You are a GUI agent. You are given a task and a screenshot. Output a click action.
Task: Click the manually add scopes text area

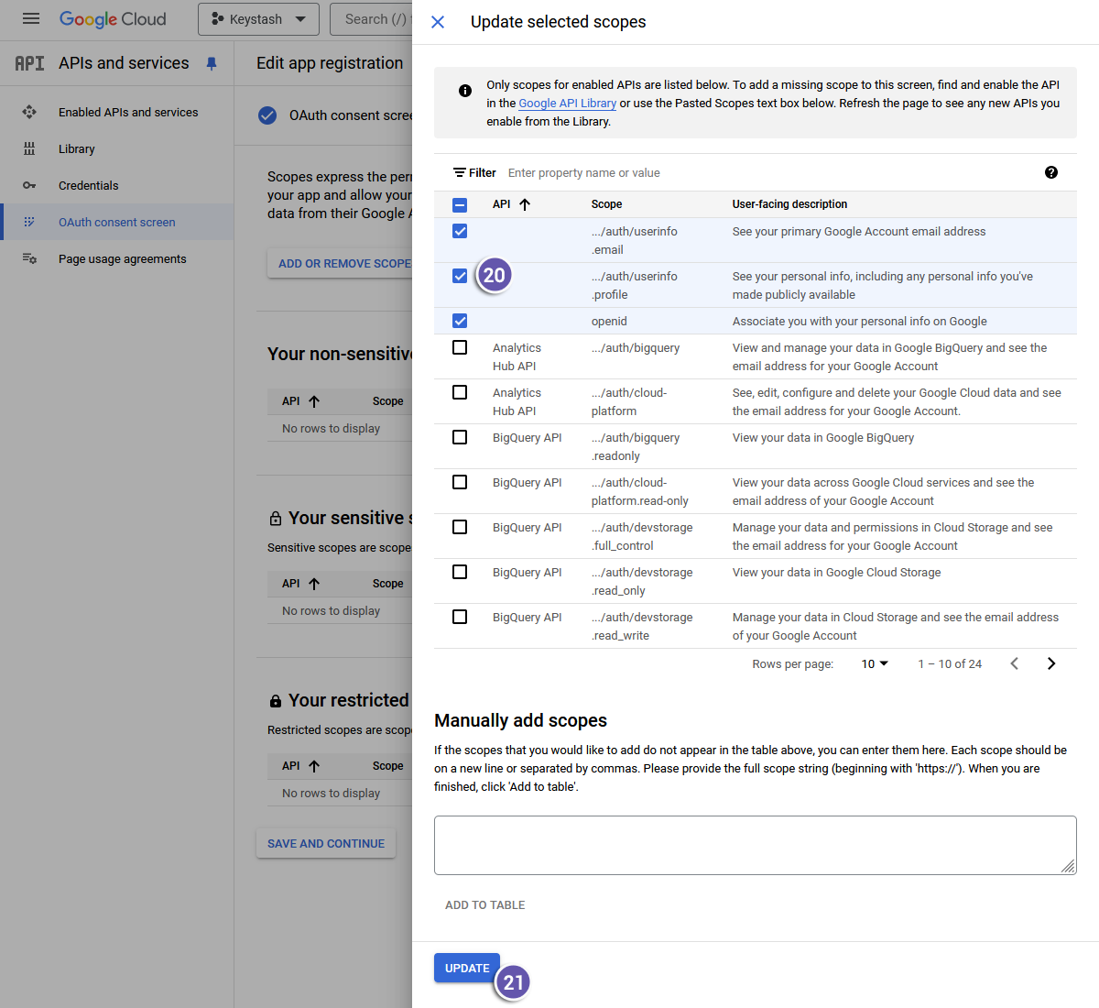pos(756,845)
